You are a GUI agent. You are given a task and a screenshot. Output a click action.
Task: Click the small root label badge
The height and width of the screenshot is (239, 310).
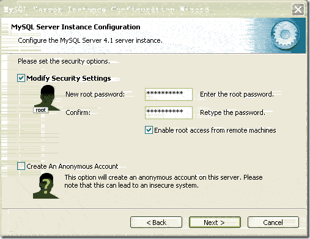point(40,110)
